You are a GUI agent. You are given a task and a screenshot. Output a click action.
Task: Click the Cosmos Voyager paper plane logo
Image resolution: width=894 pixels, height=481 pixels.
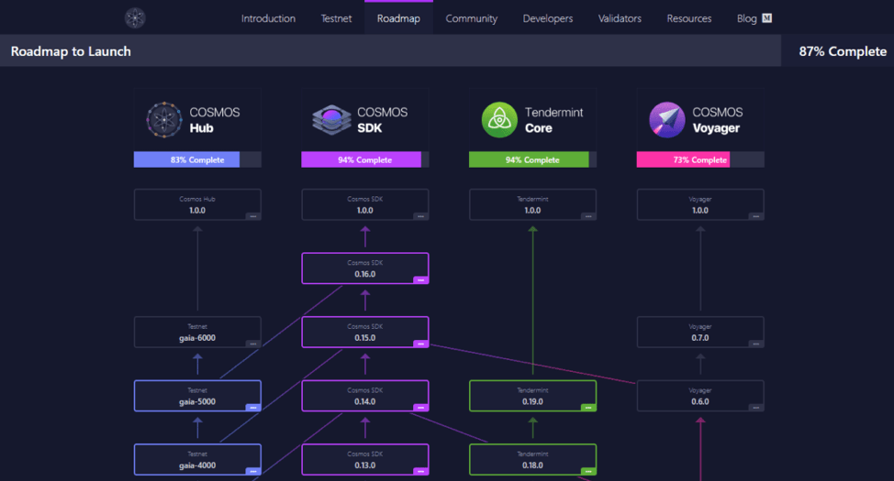(667, 119)
